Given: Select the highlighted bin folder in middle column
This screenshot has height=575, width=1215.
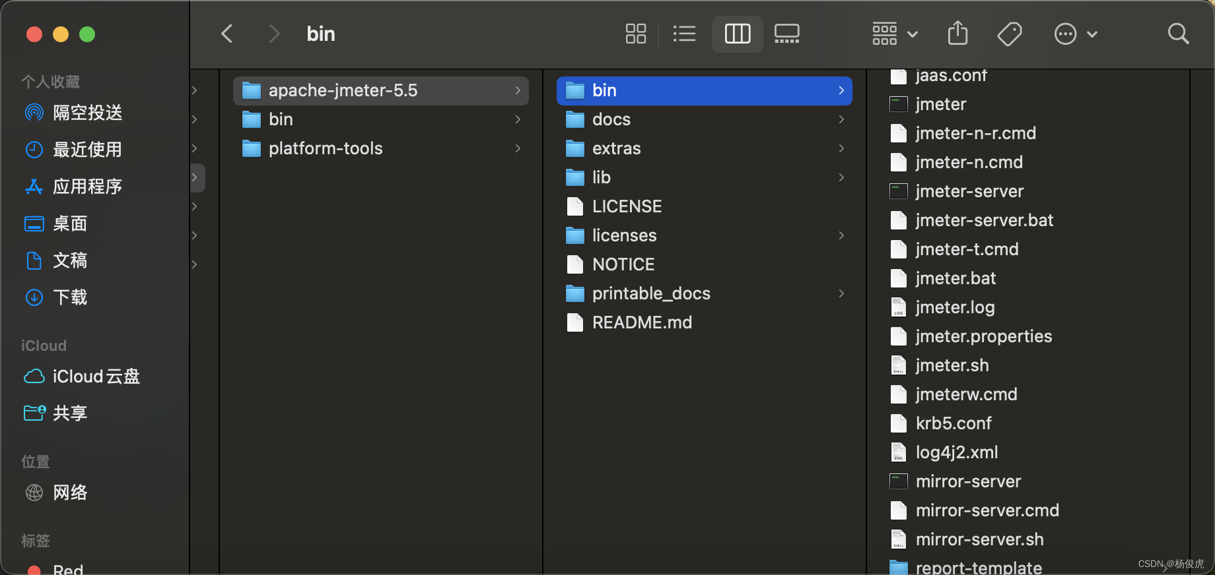Looking at the screenshot, I should (705, 90).
